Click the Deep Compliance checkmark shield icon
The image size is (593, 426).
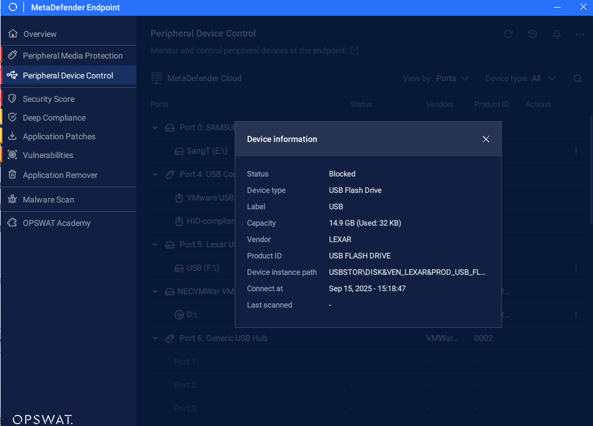coord(12,117)
